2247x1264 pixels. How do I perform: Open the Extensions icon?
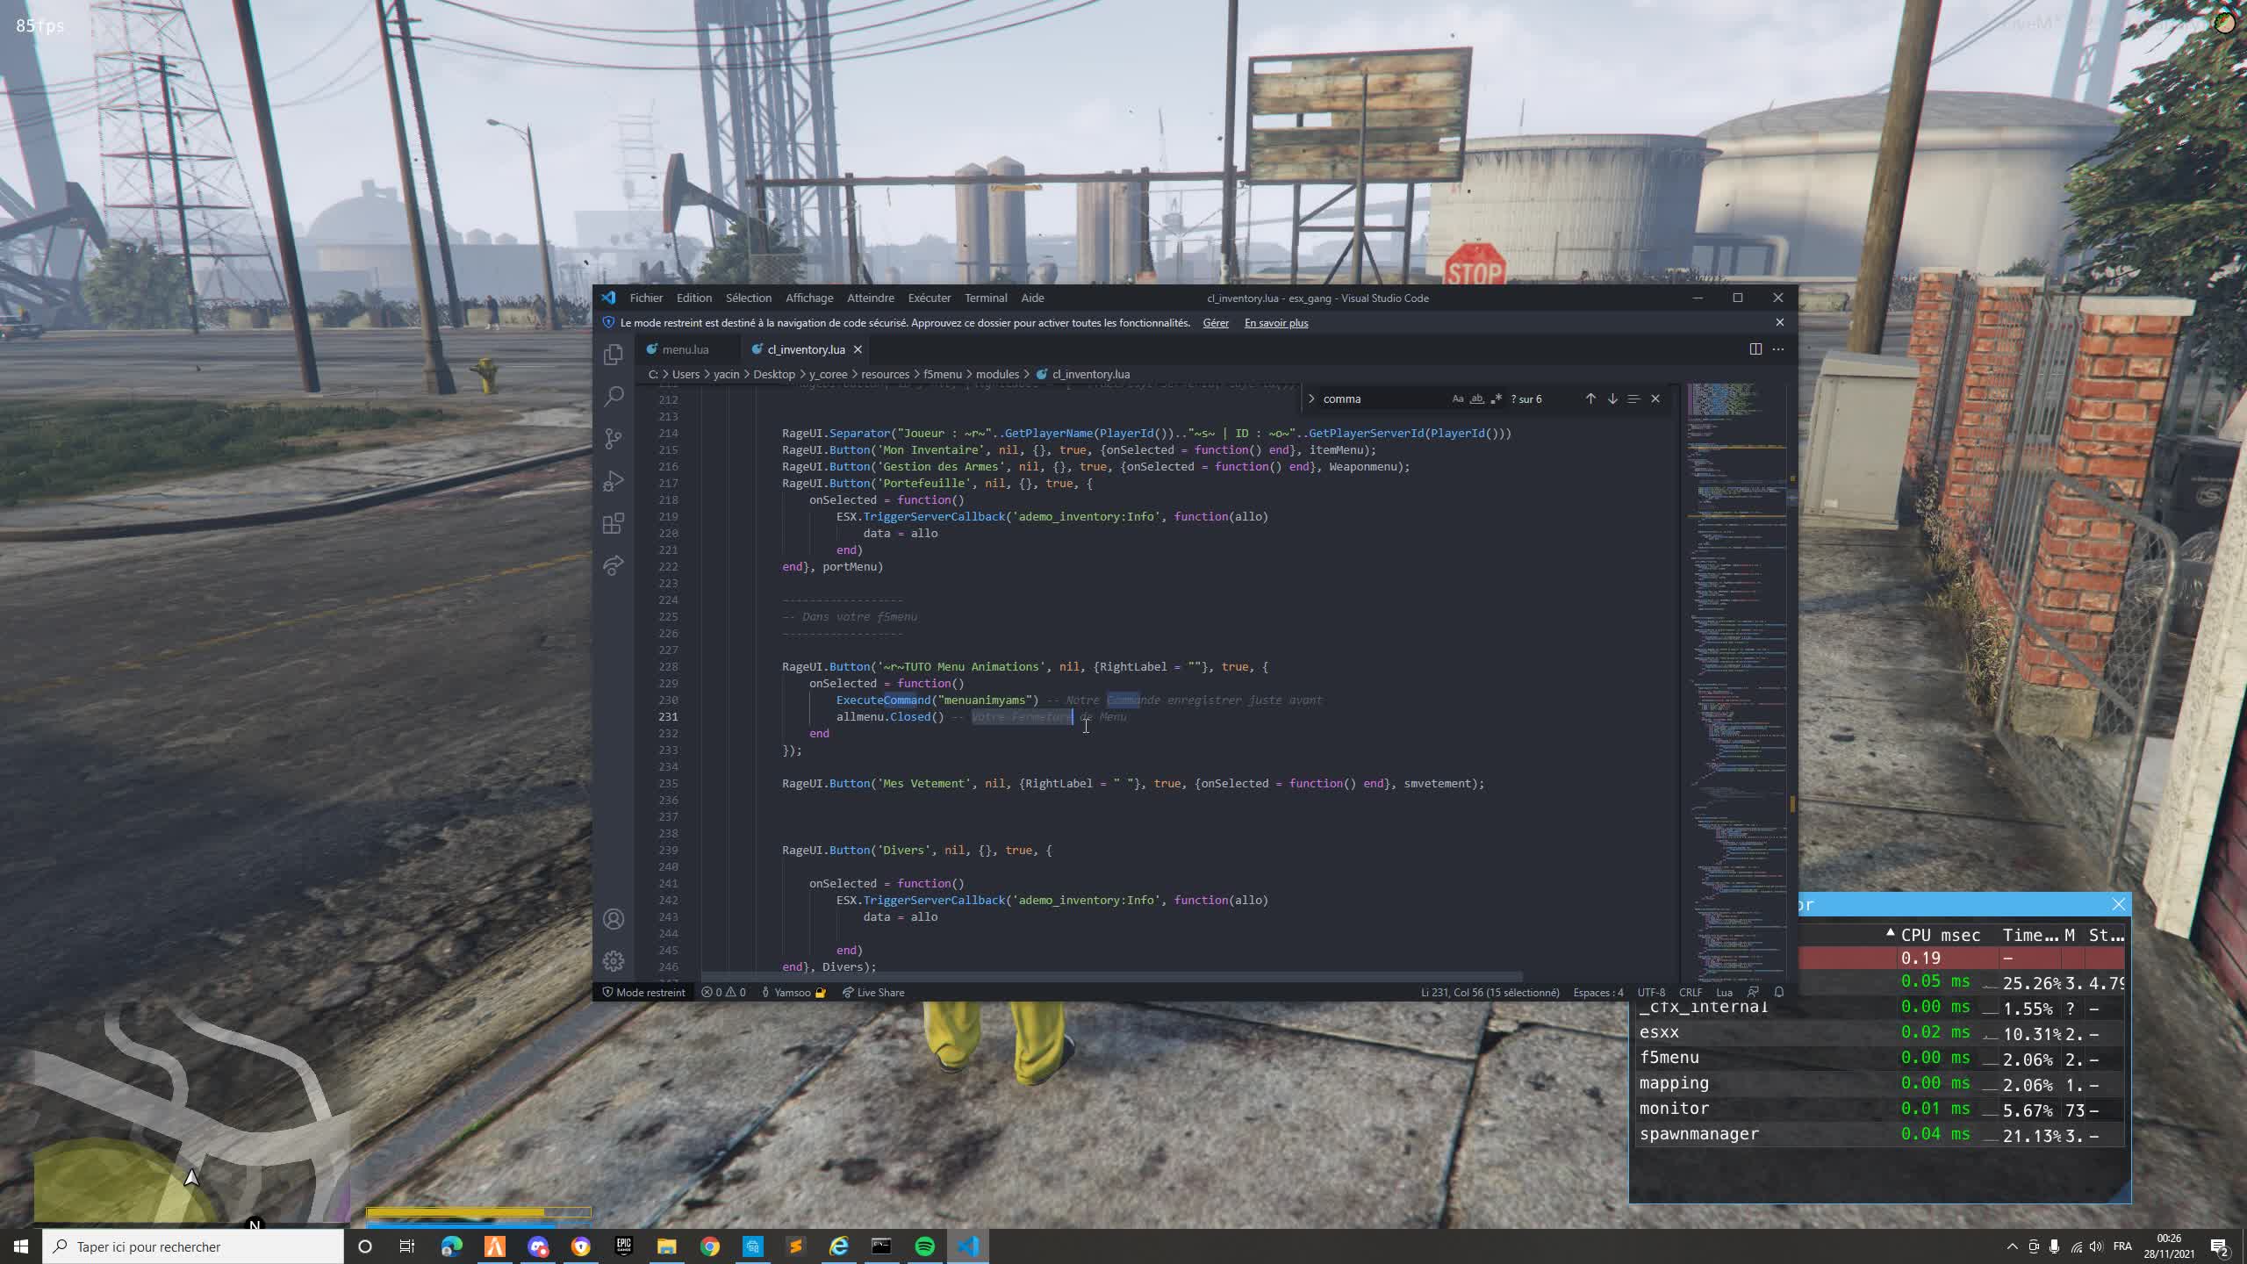[613, 523]
